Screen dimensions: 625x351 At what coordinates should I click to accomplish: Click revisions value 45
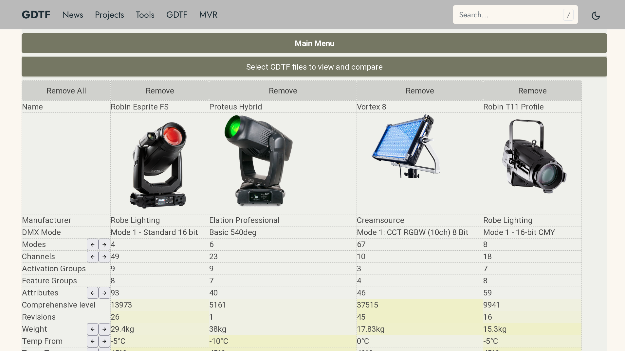(420, 317)
